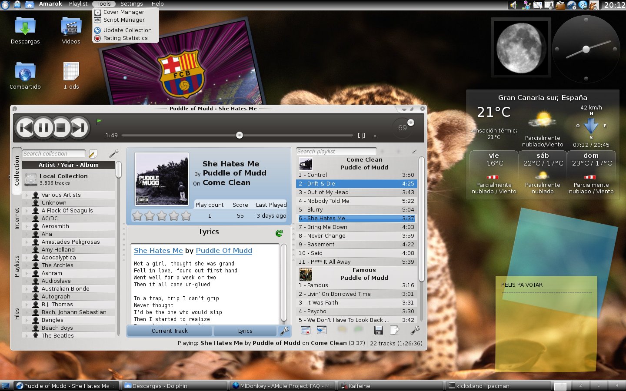Image resolution: width=626 pixels, height=391 pixels.
Task: Rate the song with the fifth star
Action: coord(186,215)
